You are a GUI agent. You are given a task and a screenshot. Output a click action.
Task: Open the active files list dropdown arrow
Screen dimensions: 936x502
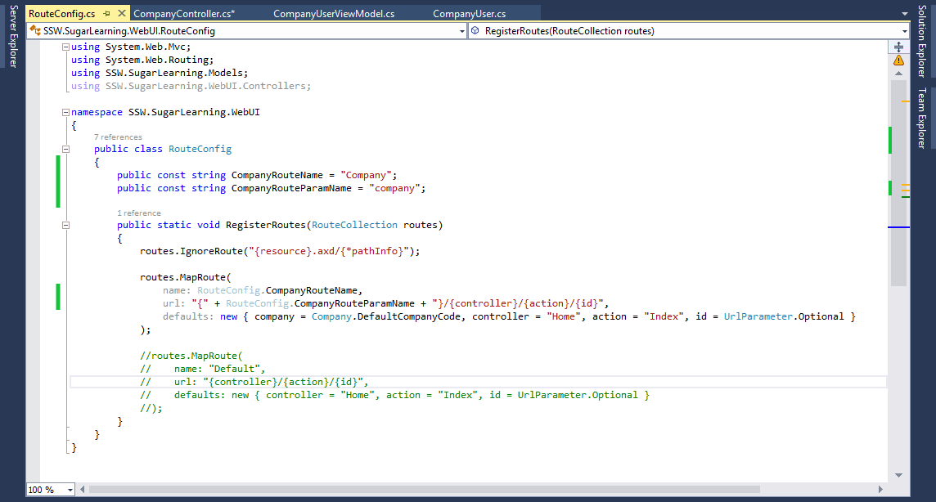tap(904, 14)
